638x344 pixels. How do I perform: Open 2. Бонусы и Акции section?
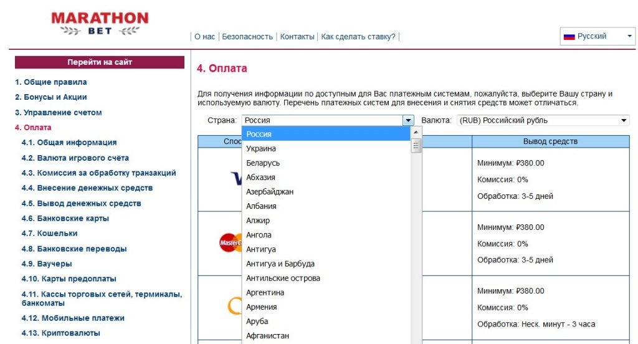click(x=51, y=97)
